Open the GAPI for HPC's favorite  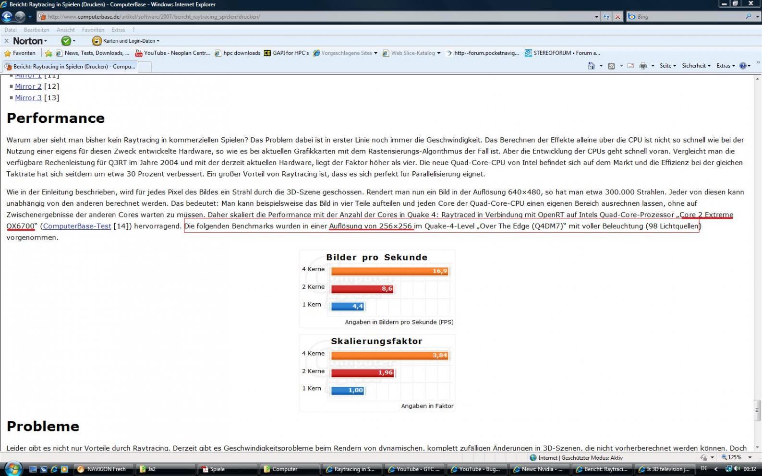[x=287, y=53]
